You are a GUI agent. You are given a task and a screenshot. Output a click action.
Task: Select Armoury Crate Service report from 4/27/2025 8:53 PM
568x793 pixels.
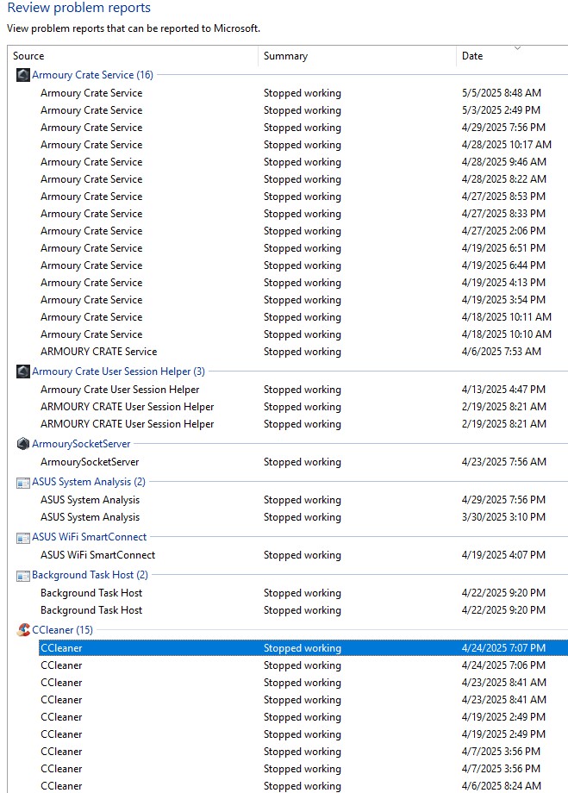point(303,197)
